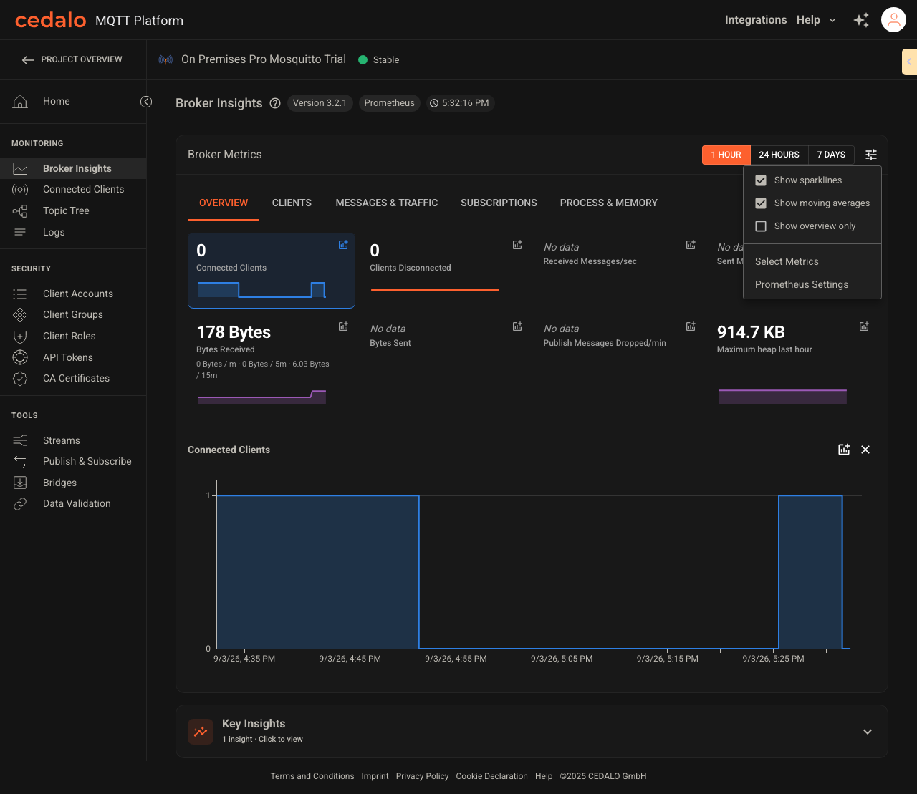This screenshot has width=917, height=794.
Task: Open the Privacy Policy link
Action: [x=422, y=776]
